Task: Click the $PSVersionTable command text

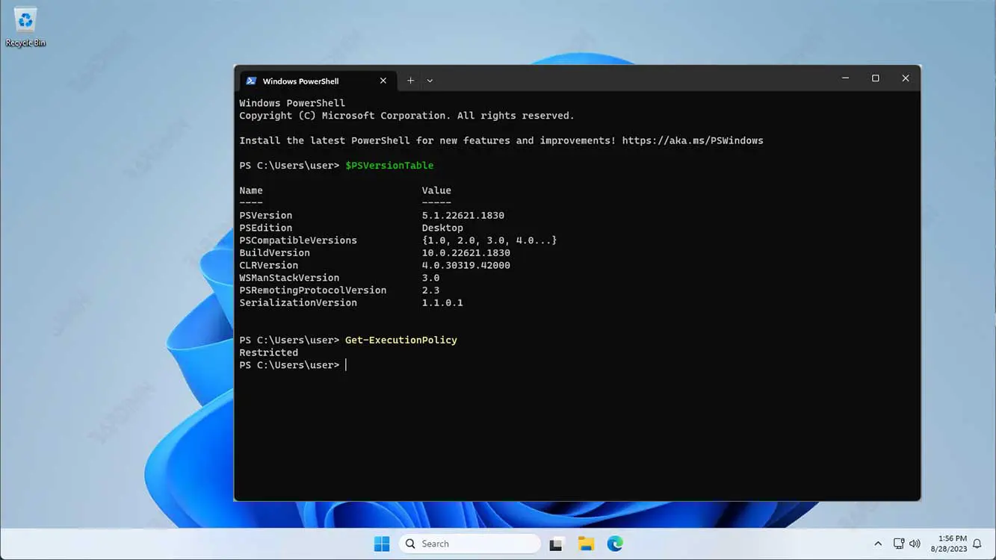Action: click(389, 165)
